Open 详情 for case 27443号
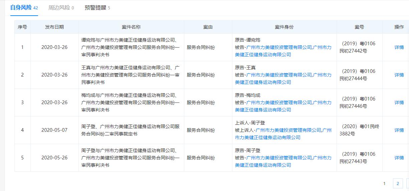This screenshot has height=191, width=409. [399, 158]
